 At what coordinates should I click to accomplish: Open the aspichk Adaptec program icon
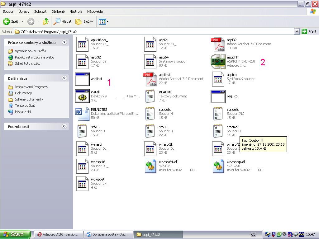(218, 62)
